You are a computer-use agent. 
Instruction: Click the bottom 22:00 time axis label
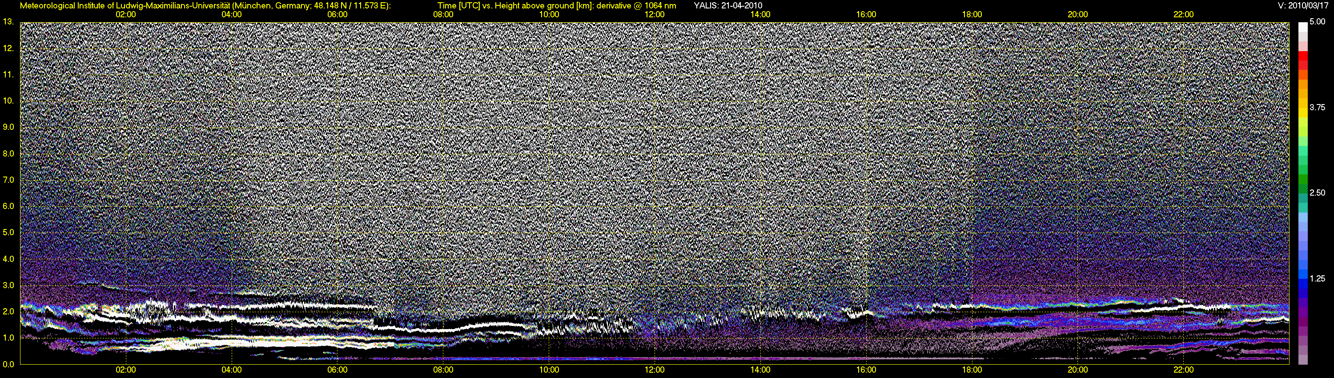[x=1183, y=370]
